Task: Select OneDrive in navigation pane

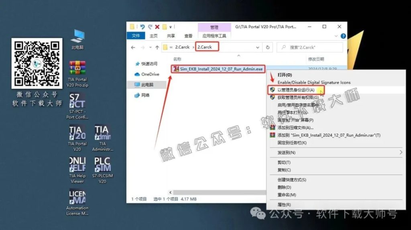Action: [147, 74]
